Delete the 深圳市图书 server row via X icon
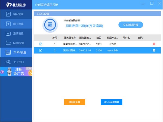 point(154,50)
